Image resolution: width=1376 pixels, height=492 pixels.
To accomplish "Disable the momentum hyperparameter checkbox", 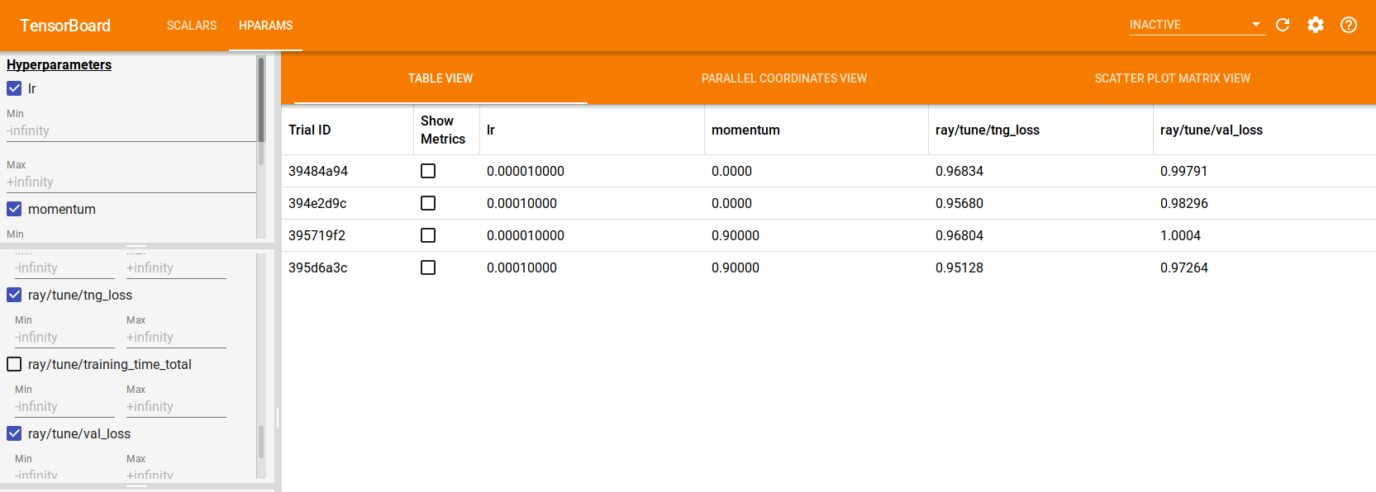I will click(14, 209).
